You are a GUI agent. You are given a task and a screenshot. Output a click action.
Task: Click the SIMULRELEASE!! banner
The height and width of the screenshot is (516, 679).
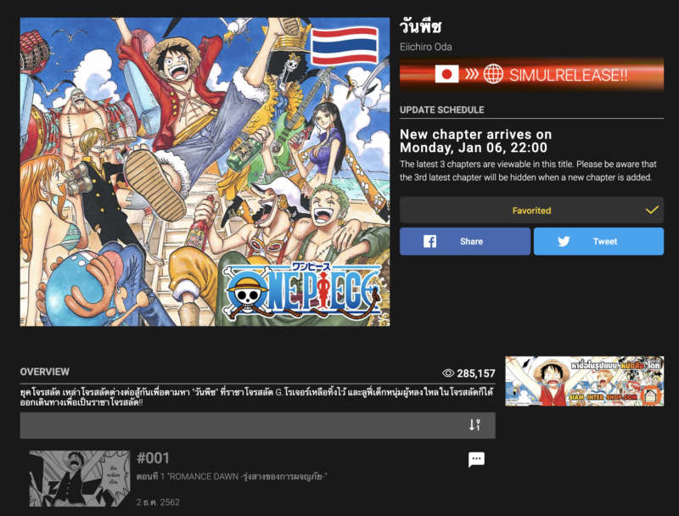[531, 74]
